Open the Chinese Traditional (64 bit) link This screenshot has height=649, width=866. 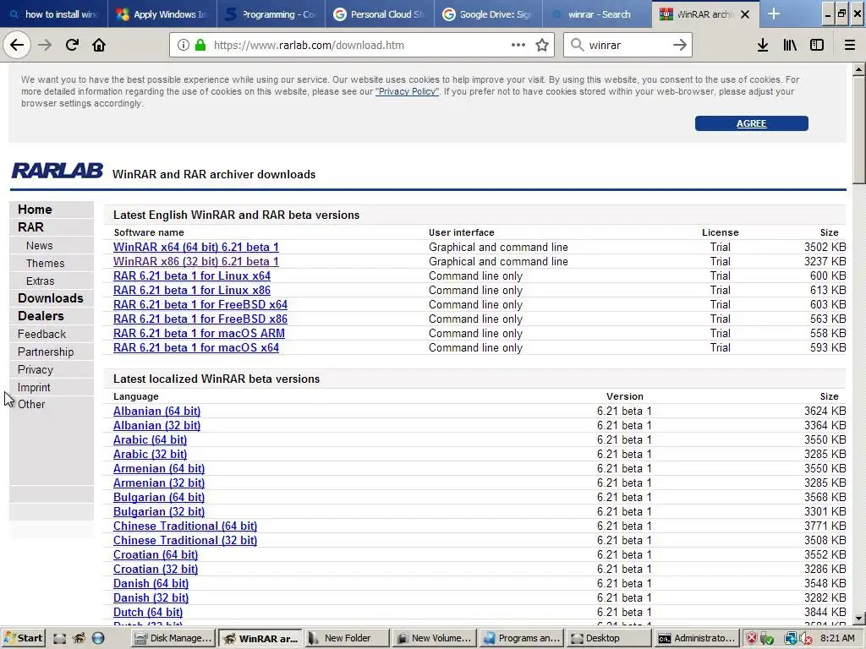coord(185,526)
